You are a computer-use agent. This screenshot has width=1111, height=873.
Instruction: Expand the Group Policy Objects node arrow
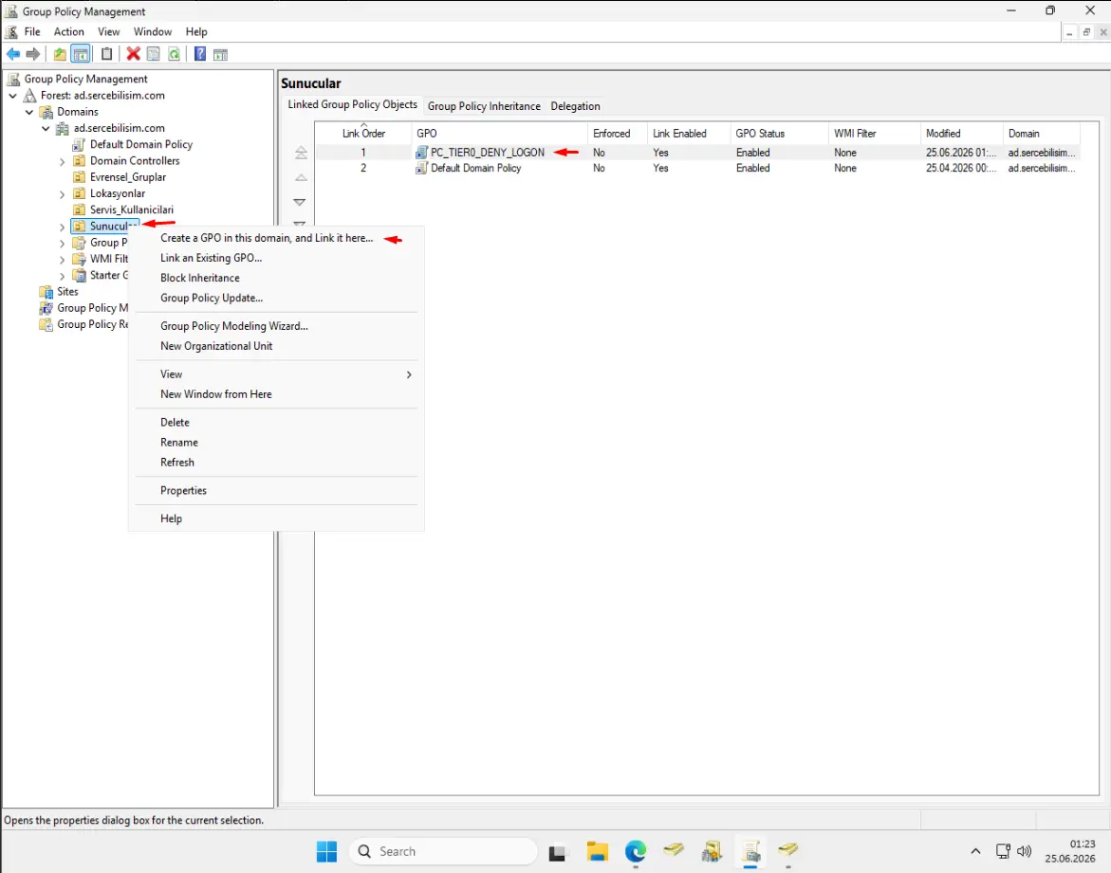pyautogui.click(x=62, y=243)
